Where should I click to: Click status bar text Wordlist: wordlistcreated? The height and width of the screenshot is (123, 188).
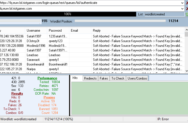(x=18, y=119)
